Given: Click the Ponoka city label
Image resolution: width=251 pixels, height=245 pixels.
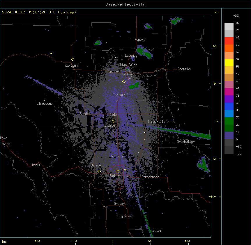Looking at the screenshot, I should [140, 40].
